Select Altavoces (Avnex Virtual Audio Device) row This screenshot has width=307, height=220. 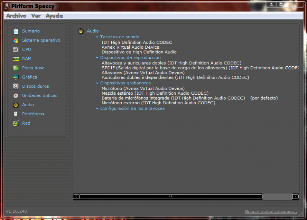[143, 72]
